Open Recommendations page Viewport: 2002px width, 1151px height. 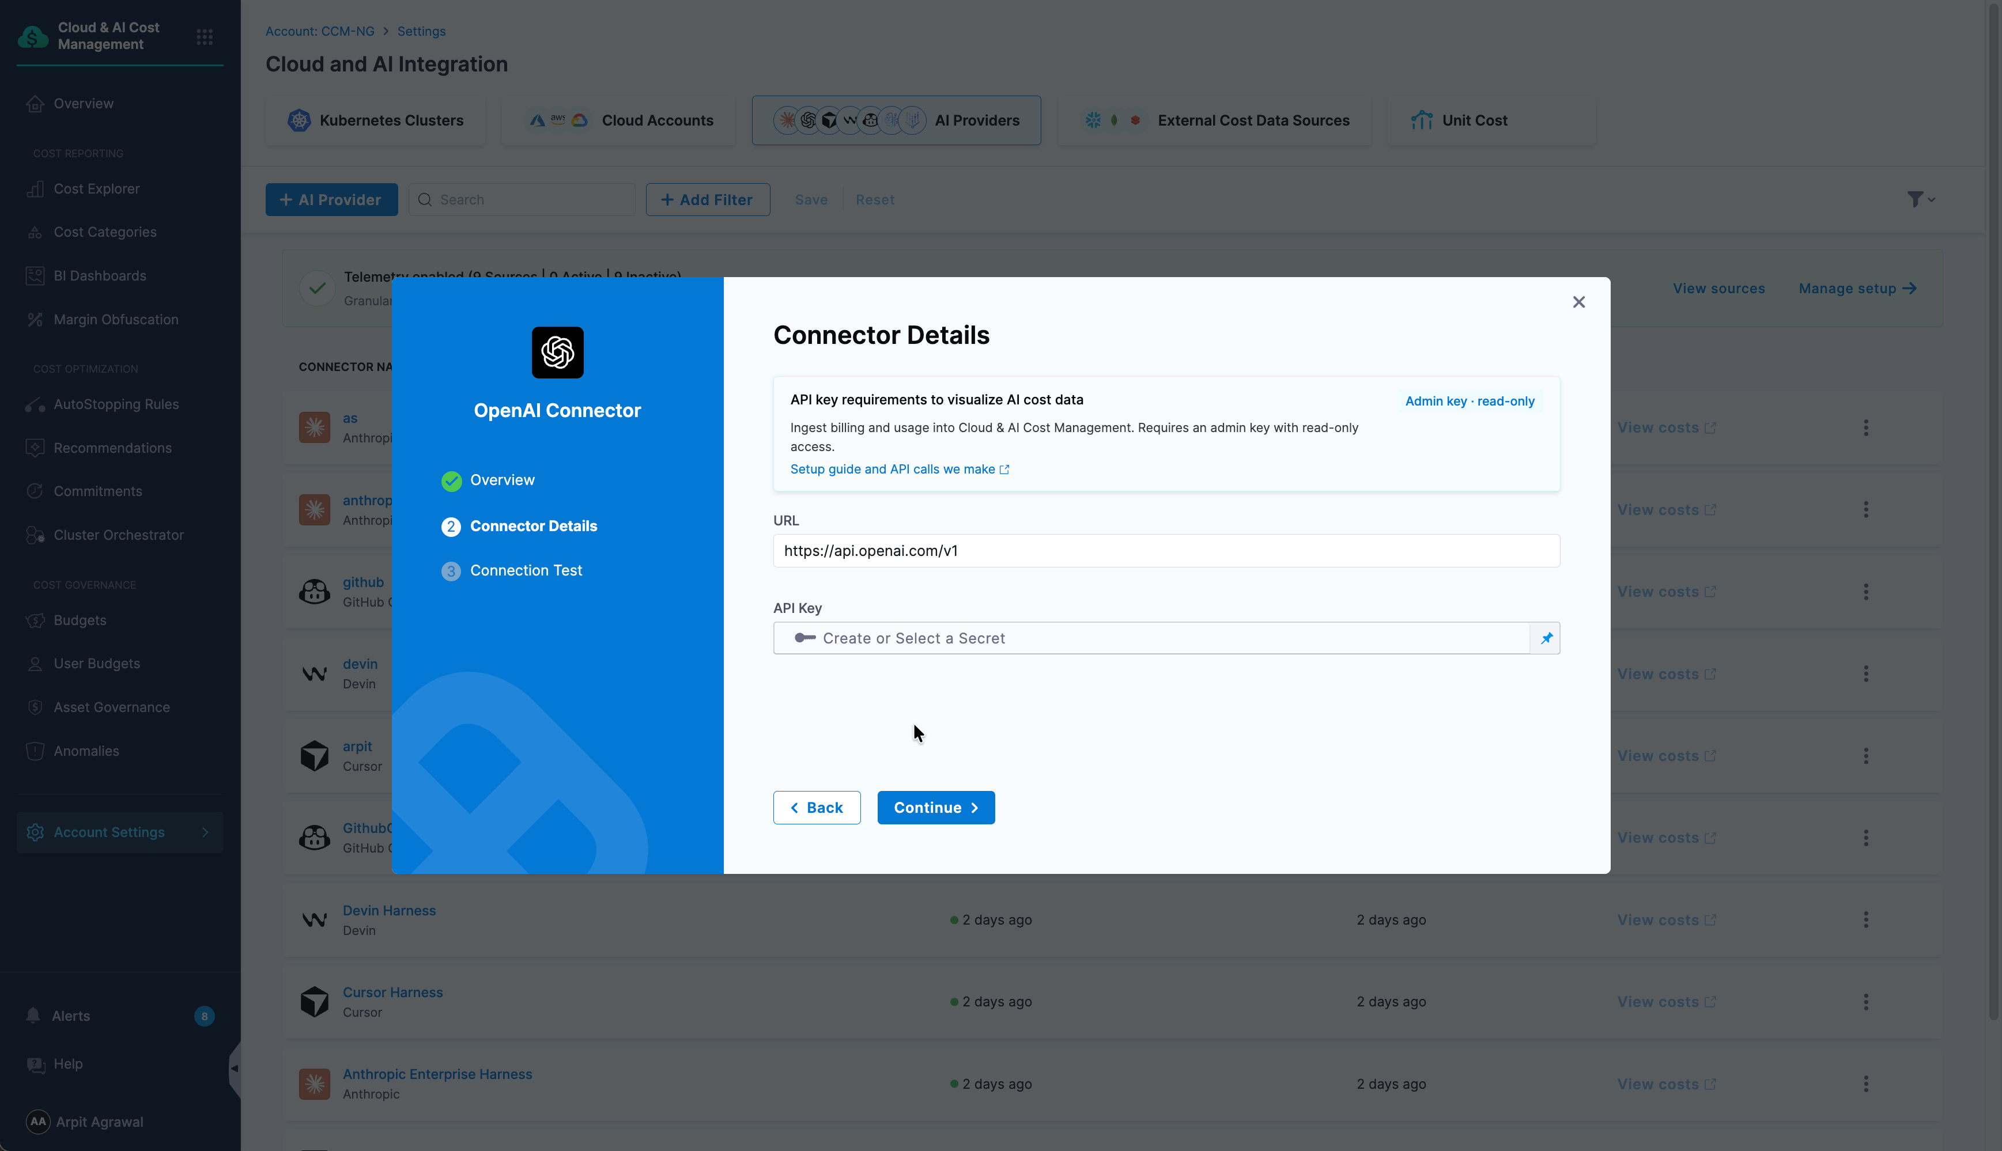[x=112, y=448]
